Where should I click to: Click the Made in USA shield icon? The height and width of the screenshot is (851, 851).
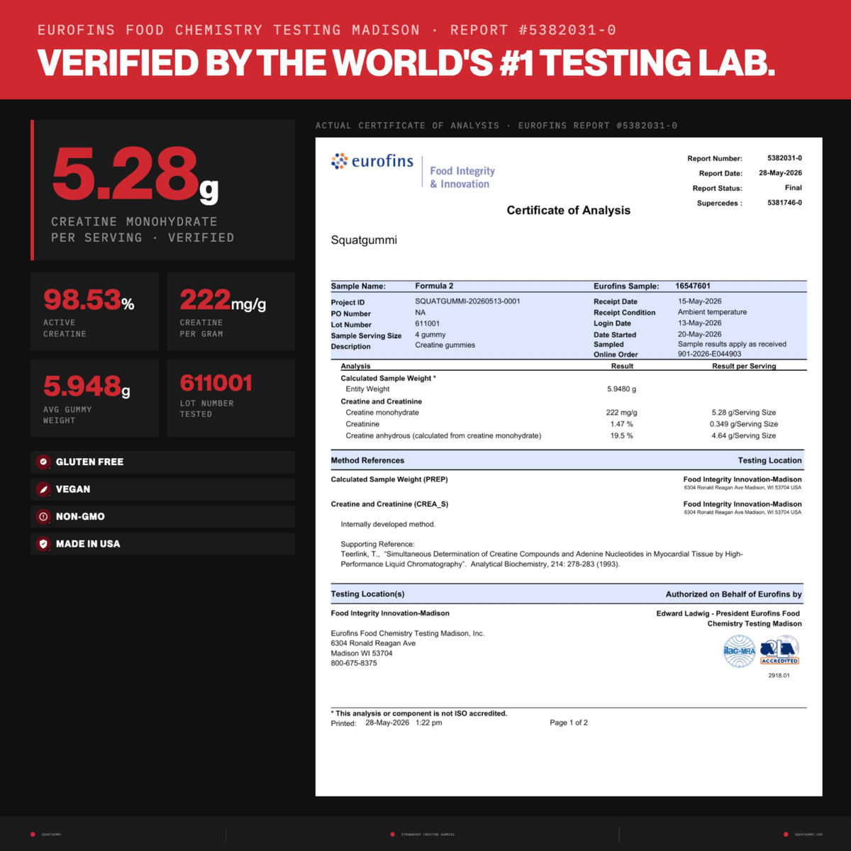[43, 544]
